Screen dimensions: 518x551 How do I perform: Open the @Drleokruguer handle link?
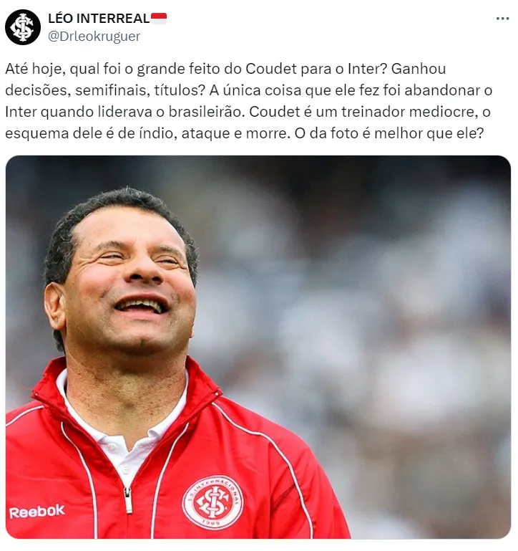[x=94, y=37]
